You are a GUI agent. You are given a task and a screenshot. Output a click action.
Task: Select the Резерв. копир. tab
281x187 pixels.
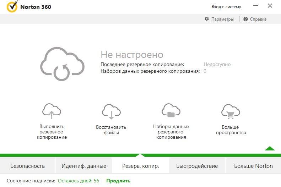point(141,166)
